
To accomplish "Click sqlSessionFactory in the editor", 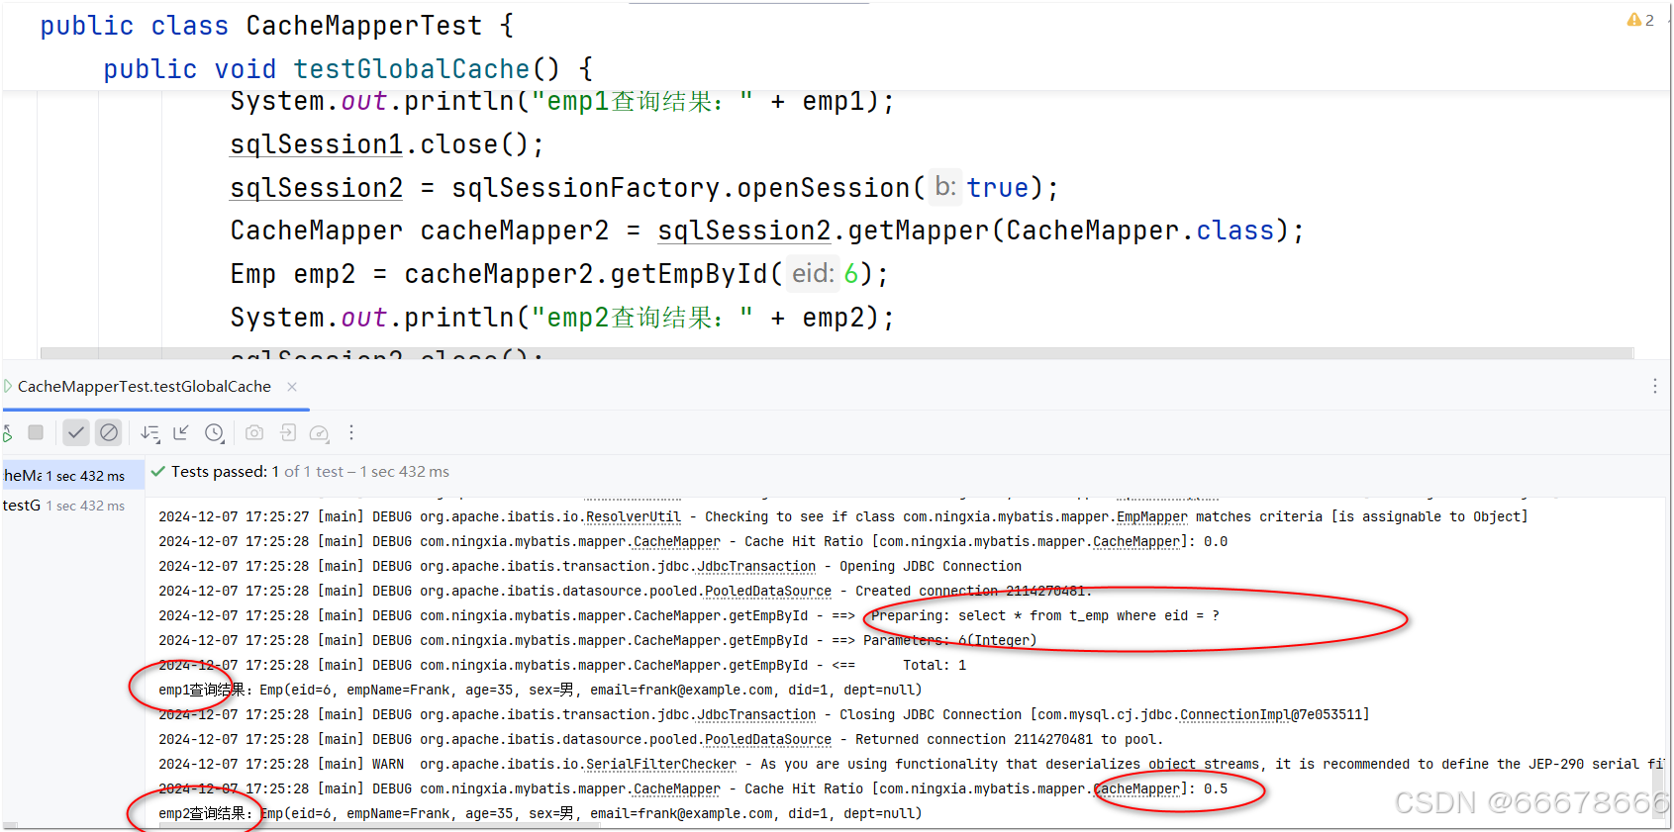I will coord(585,188).
